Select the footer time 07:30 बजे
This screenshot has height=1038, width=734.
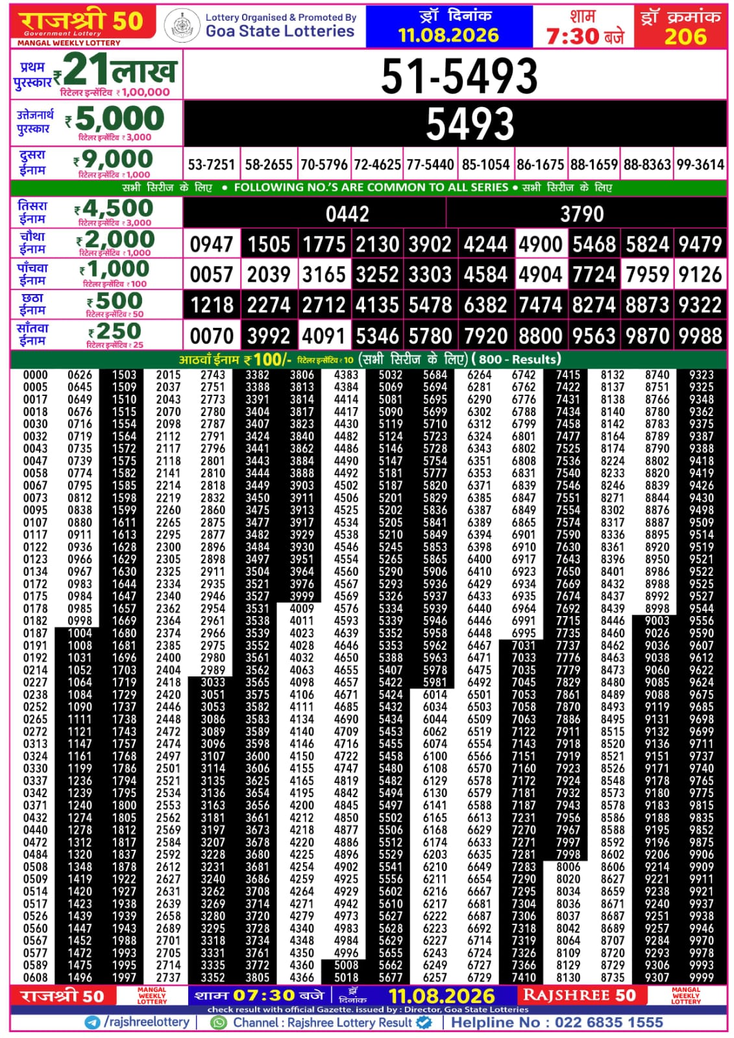(278, 995)
